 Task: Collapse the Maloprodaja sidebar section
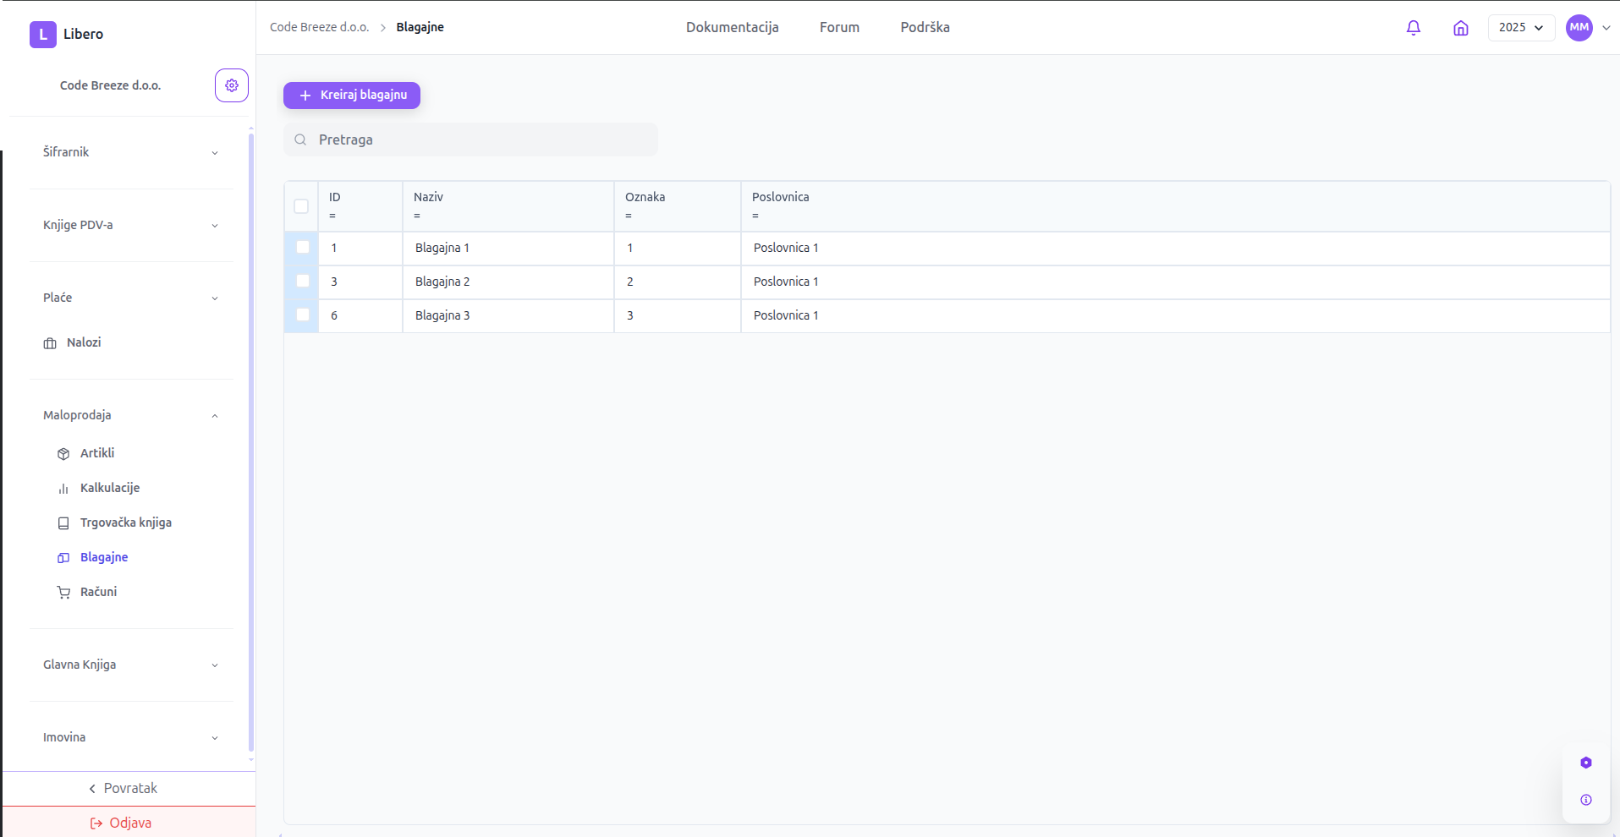click(131, 415)
